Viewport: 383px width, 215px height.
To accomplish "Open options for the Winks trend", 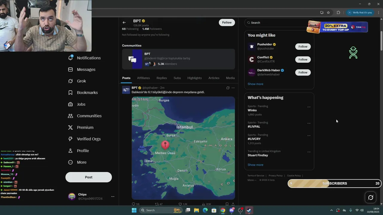I will 309,107.
